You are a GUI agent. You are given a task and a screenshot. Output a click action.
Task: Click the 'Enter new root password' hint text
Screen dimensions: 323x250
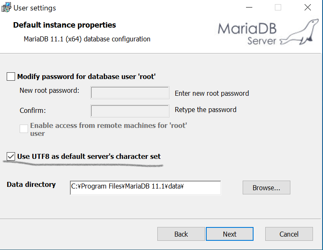pyautogui.click(x=212, y=93)
